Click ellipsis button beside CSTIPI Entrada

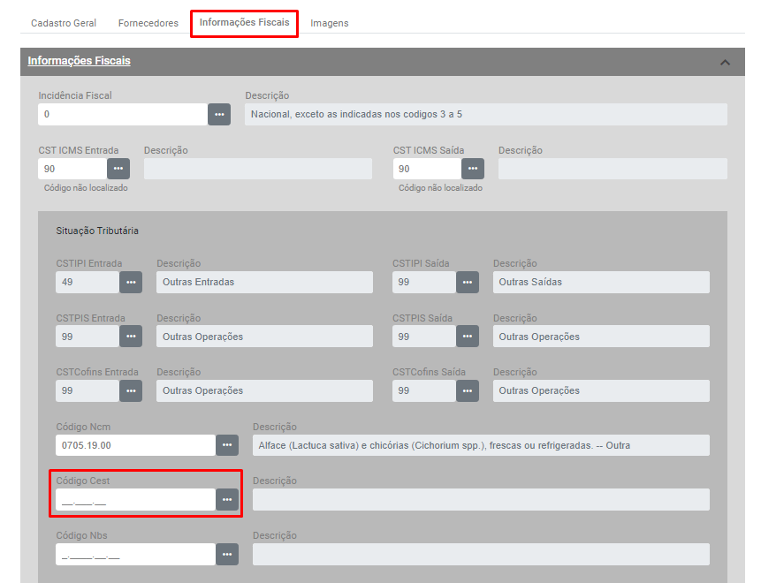131,282
